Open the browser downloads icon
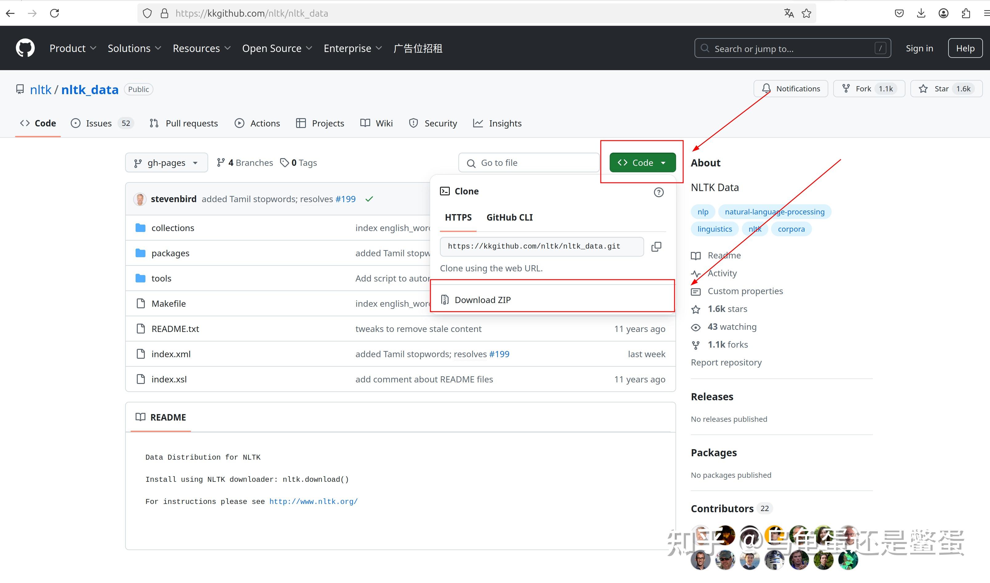This screenshot has height=583, width=990. [x=921, y=13]
